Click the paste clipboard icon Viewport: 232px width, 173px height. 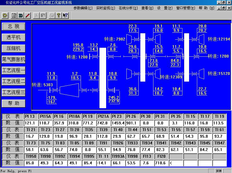point(43,15)
